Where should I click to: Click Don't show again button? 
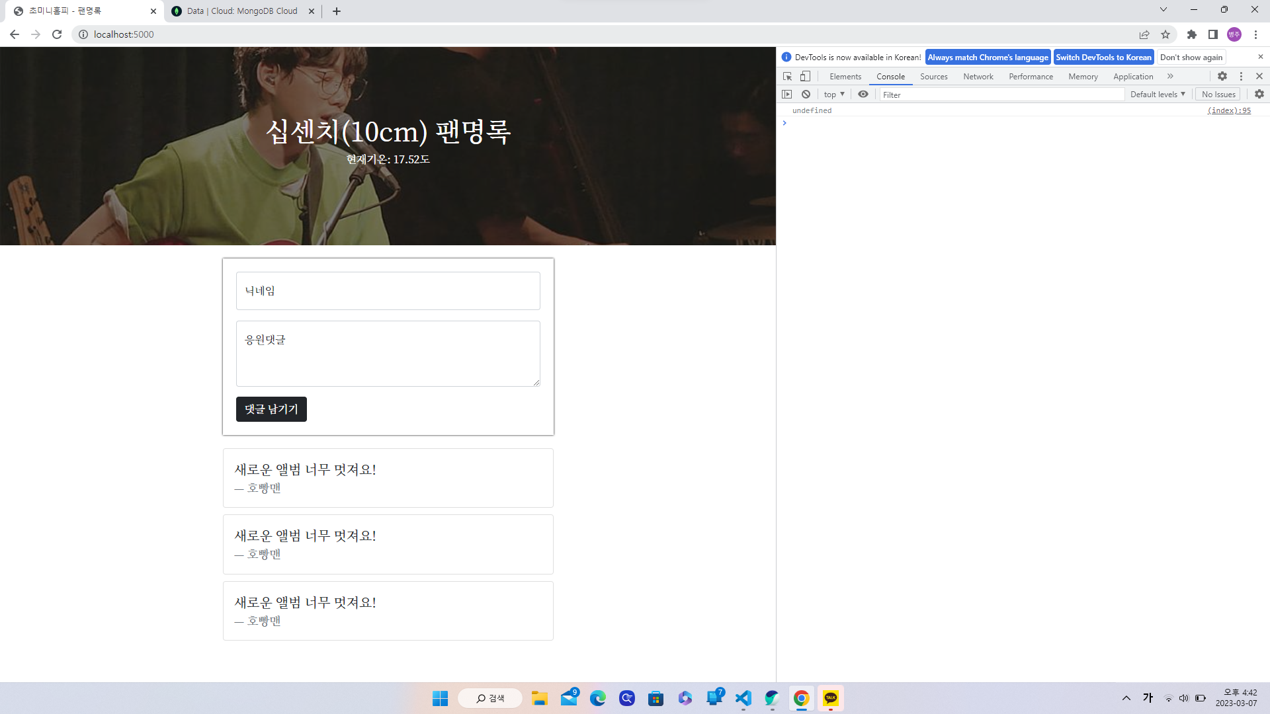pyautogui.click(x=1191, y=58)
